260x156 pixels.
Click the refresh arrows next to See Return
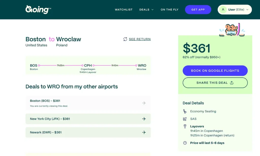(x=125, y=39)
